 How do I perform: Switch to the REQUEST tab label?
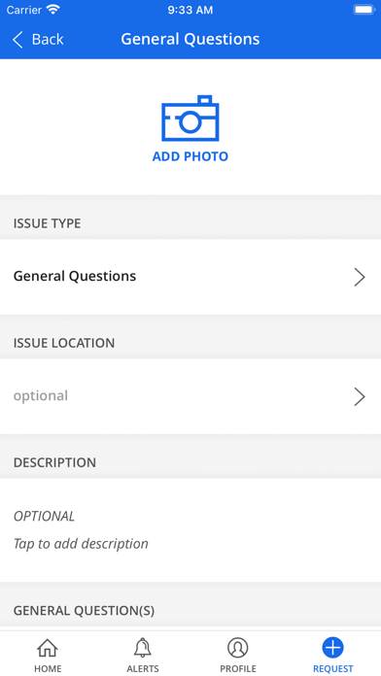tap(333, 668)
